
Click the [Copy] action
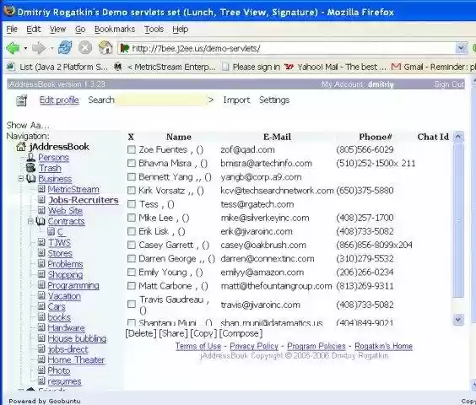click(x=203, y=333)
